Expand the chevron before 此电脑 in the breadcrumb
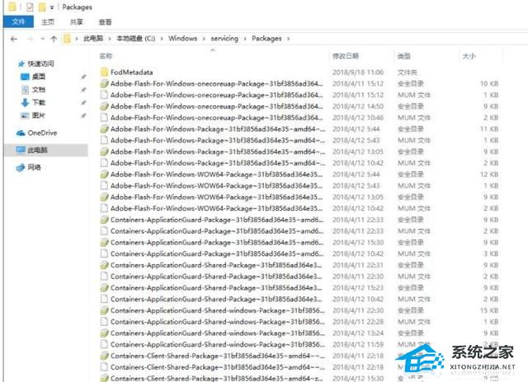Screen dimensions: 528x382 tap(77, 39)
